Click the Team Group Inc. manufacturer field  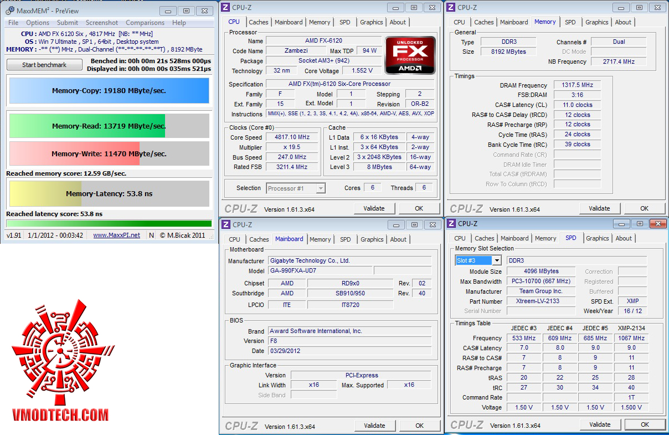coord(541,291)
